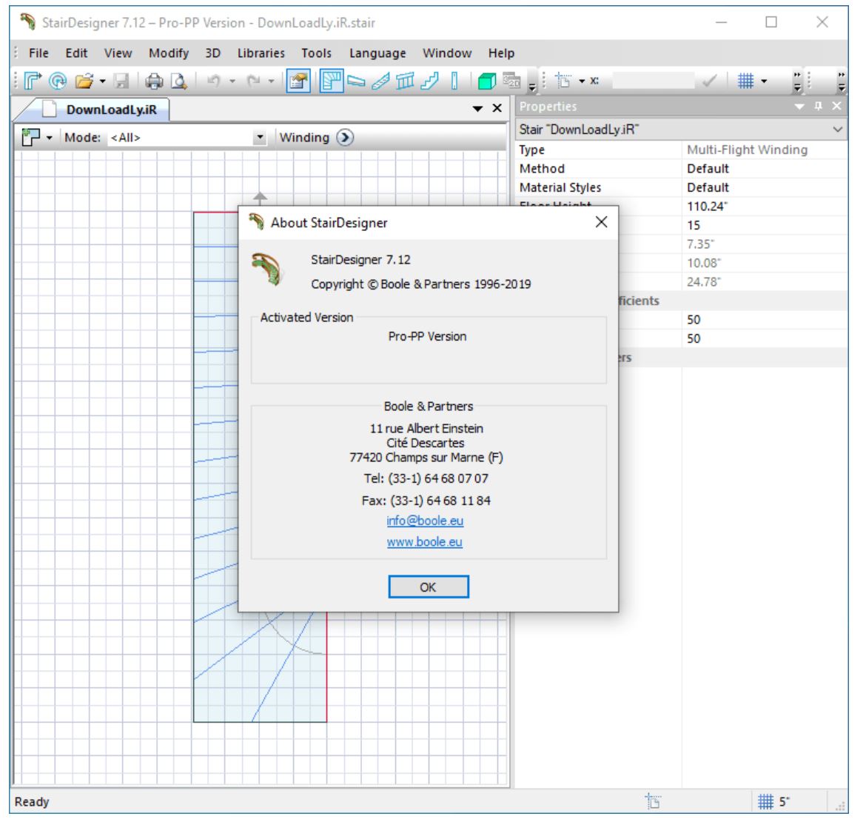Open the Mode <All> dropdown

click(x=259, y=138)
